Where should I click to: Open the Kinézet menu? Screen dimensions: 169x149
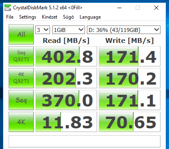(50, 17)
